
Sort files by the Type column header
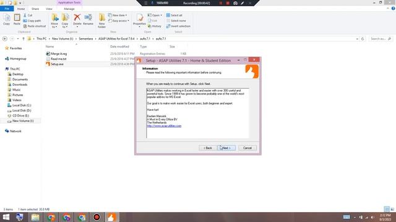[143, 47]
